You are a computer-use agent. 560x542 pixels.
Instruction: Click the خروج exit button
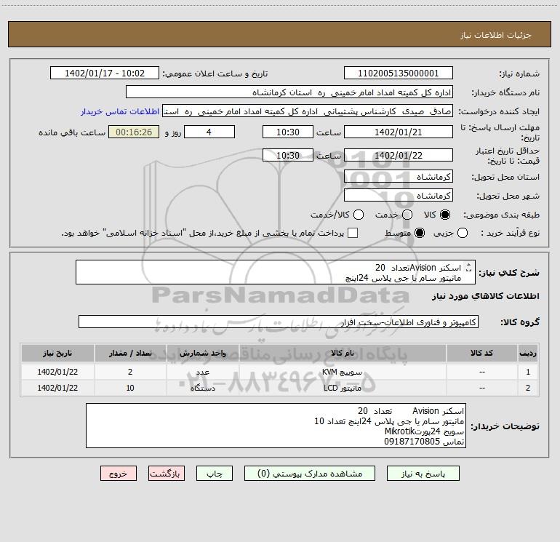[x=119, y=474]
